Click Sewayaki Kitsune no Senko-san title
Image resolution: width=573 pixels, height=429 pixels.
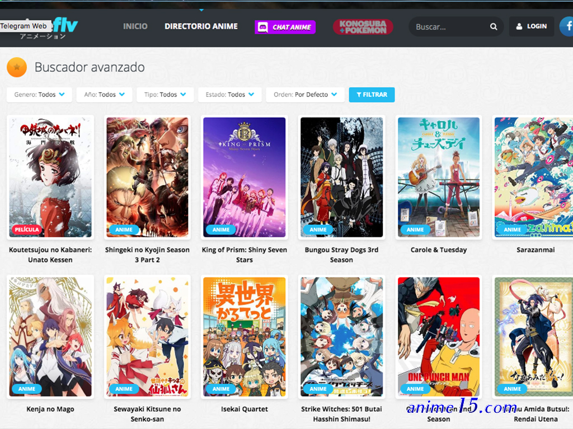(147, 414)
